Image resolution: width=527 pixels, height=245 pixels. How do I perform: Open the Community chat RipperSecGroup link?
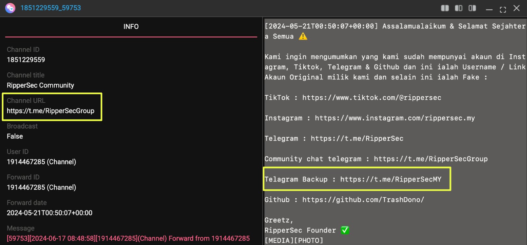(x=430, y=159)
